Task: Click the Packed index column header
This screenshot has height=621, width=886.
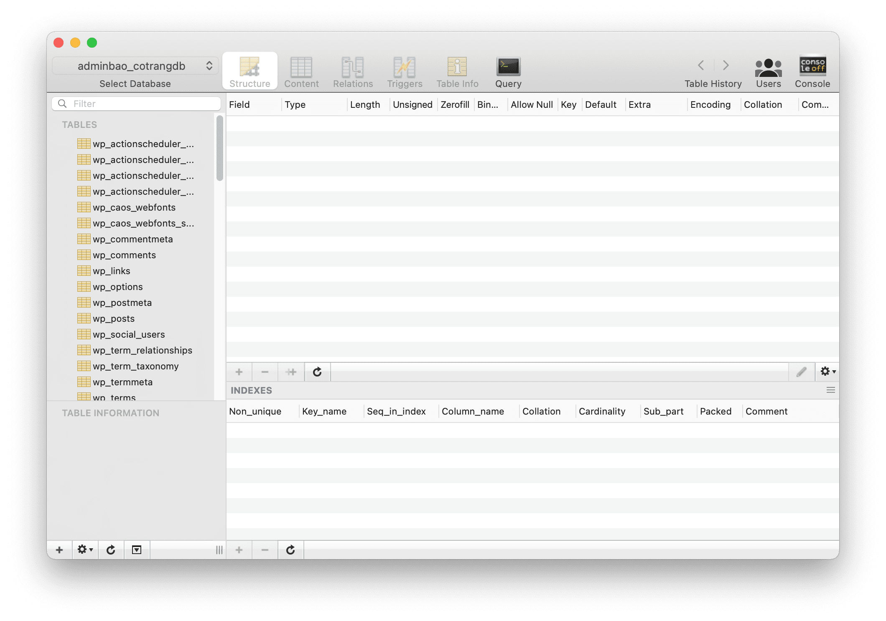Action: pyautogui.click(x=720, y=411)
